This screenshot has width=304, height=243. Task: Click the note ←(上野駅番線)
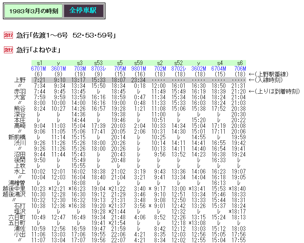269,74
